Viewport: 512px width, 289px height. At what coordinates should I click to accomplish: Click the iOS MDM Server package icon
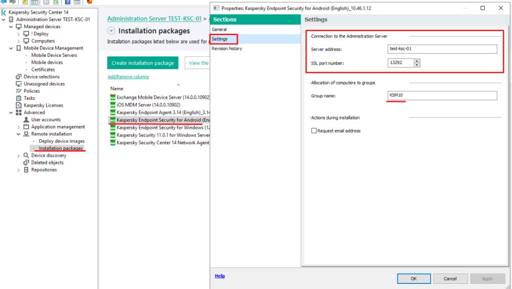click(x=113, y=105)
